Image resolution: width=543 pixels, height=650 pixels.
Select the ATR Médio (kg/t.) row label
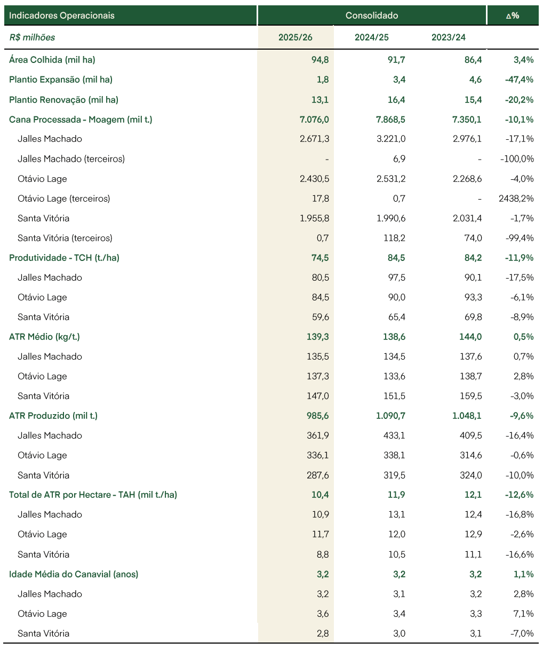44,337
